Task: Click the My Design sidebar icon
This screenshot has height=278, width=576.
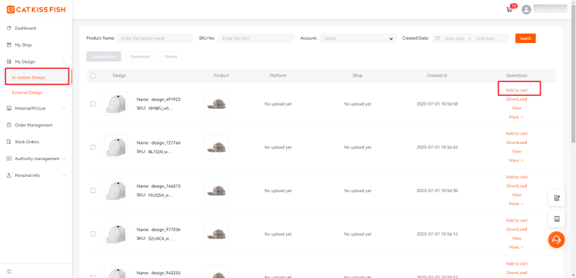Action: 9,61
